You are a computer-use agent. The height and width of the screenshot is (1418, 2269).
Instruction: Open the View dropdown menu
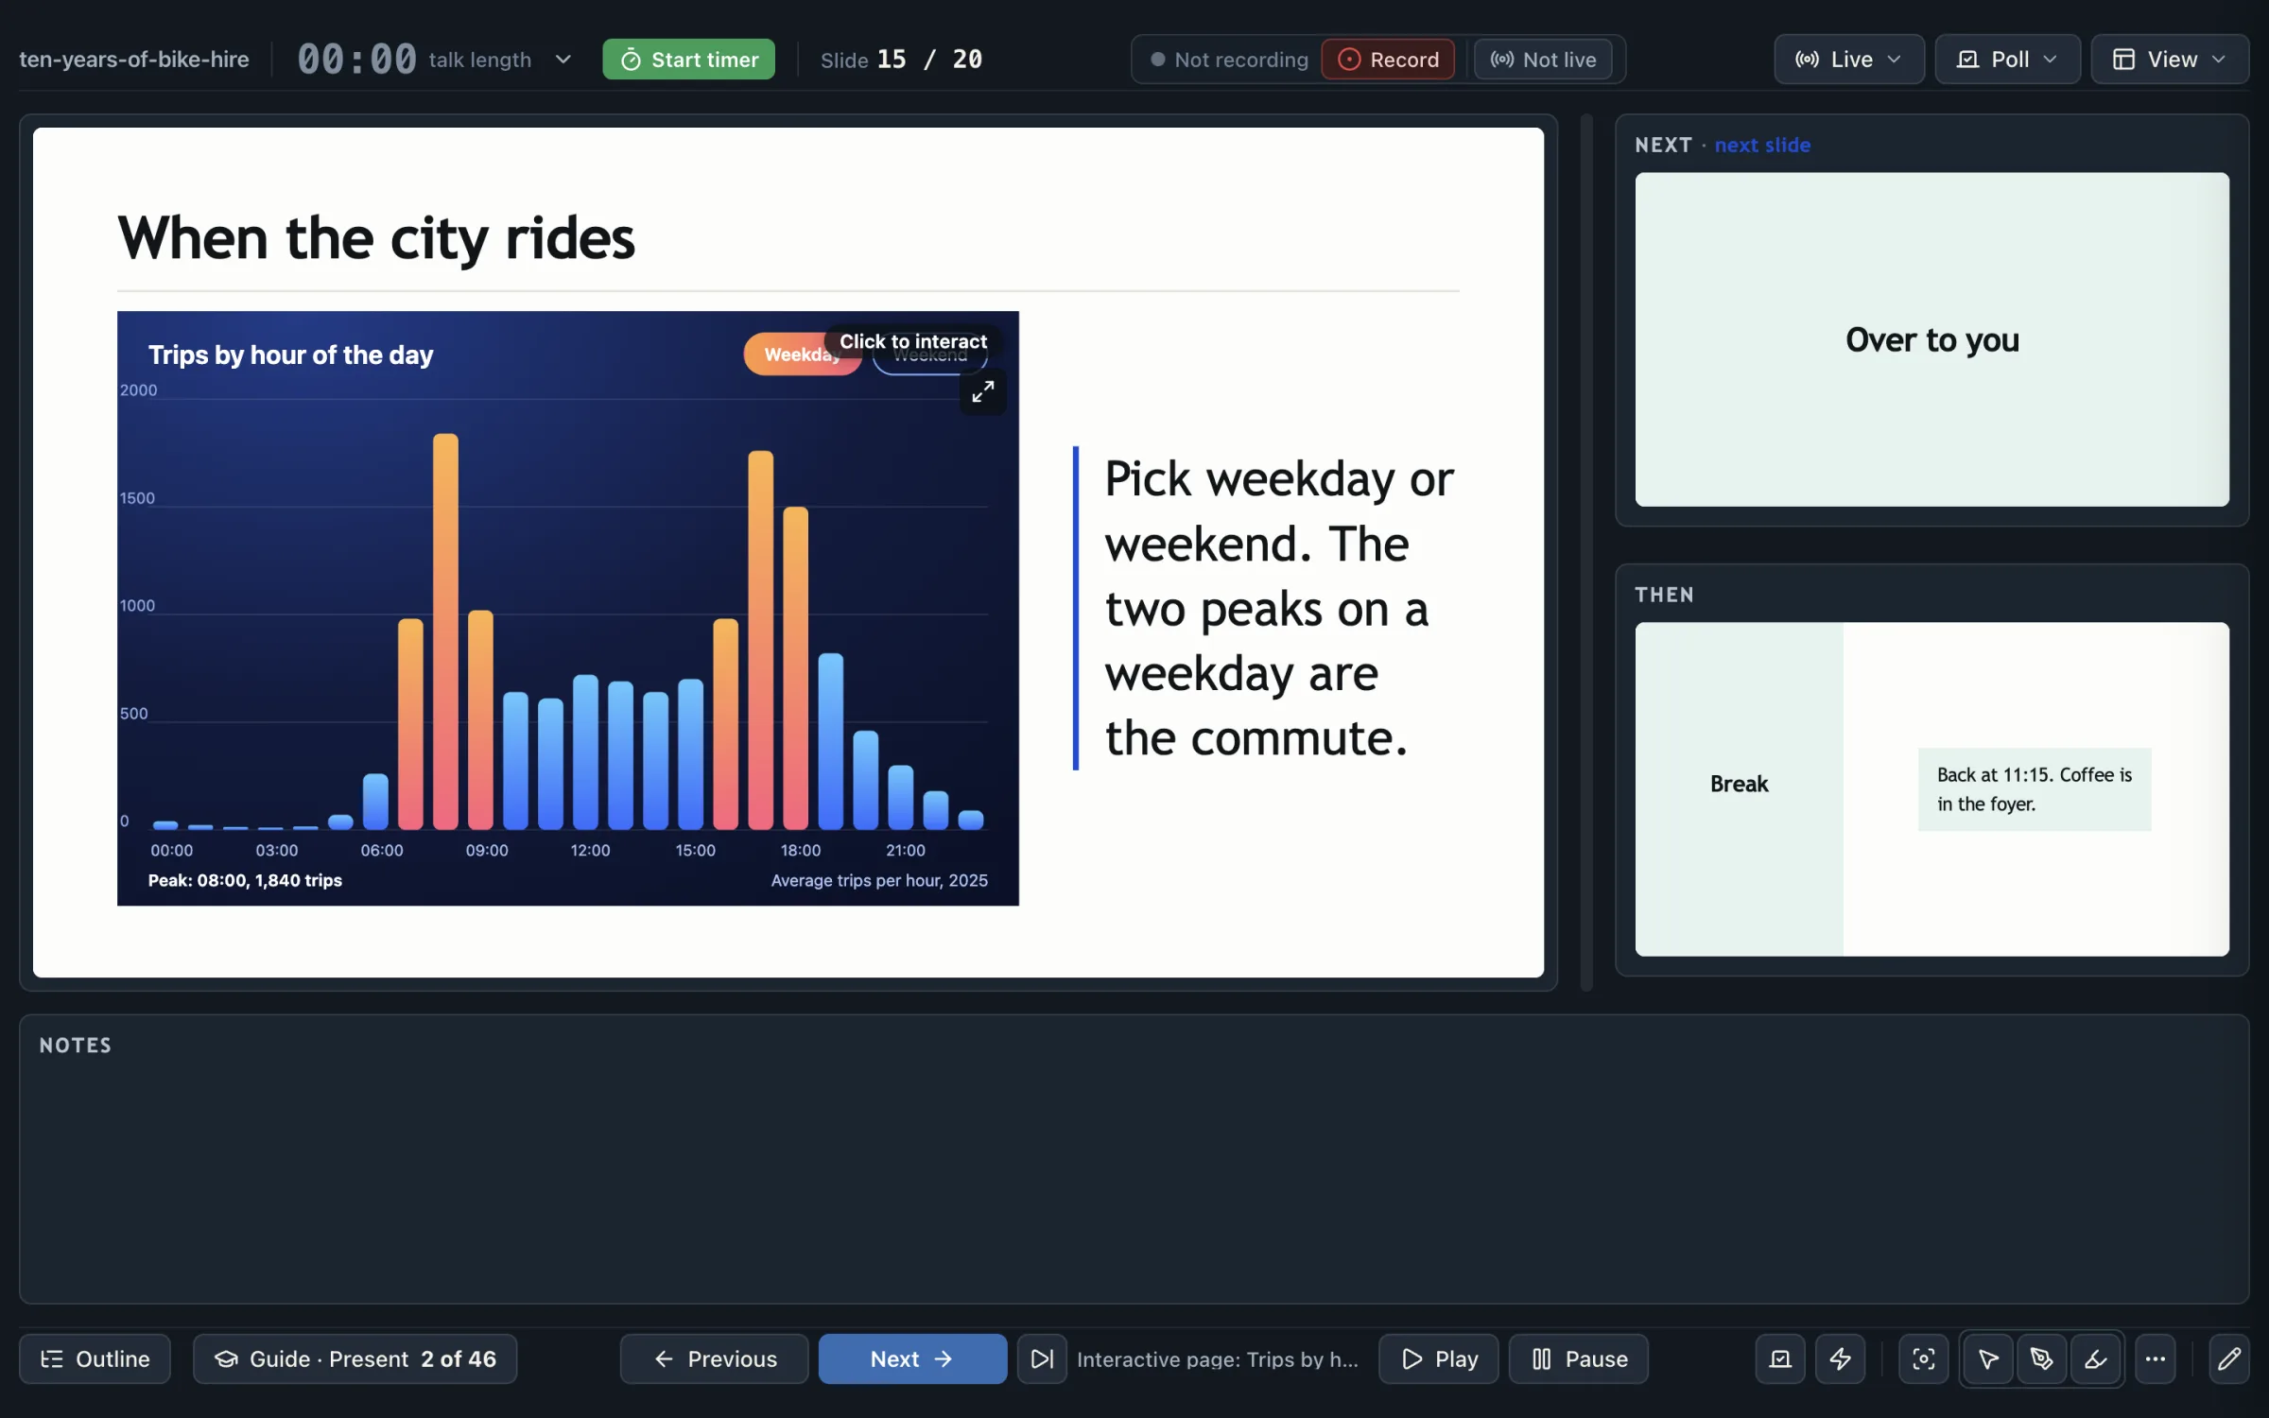click(x=2169, y=60)
